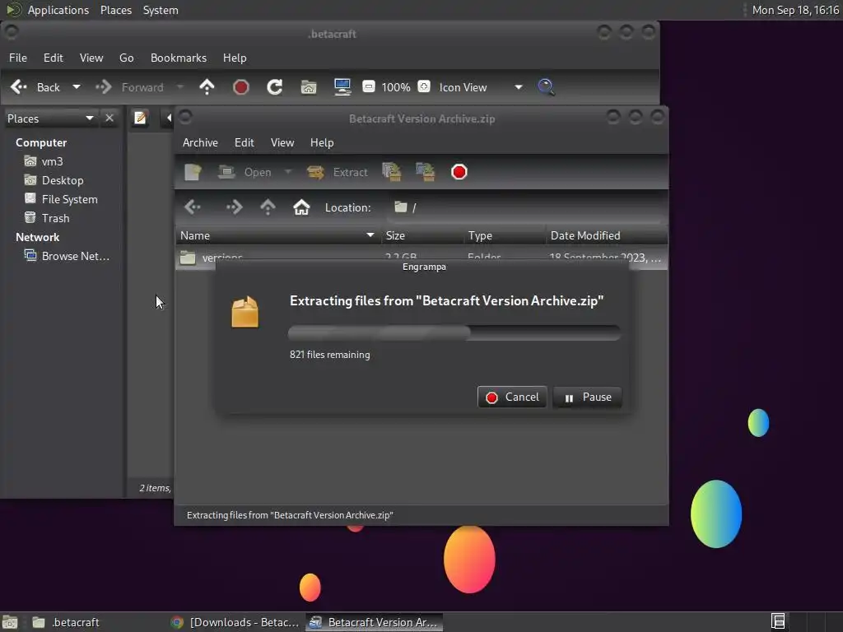The width and height of the screenshot is (843, 632).
Task: Sort archive list by Name column
Action: click(x=277, y=235)
